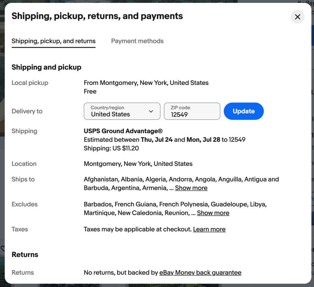314x287 pixels.
Task: Click the bold Returns section heading
Action: 25,255
